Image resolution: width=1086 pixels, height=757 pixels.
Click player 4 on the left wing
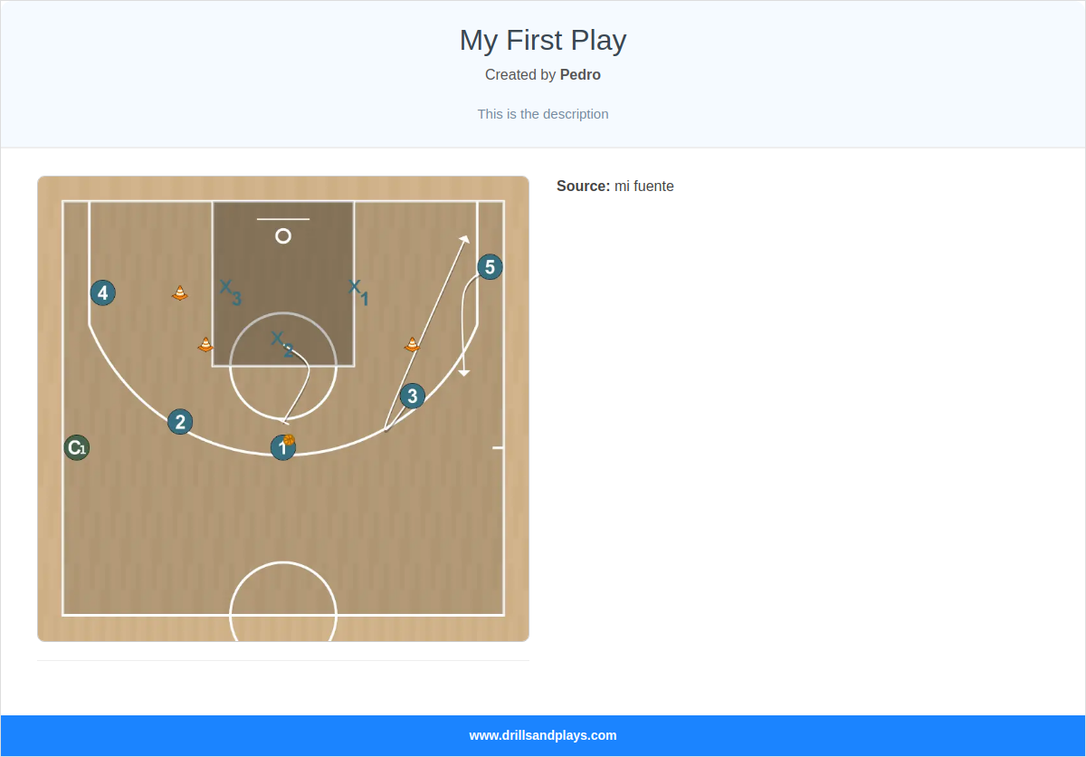point(102,292)
